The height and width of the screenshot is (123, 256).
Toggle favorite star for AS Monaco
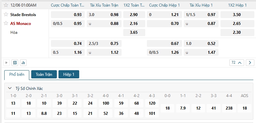click(6, 23)
